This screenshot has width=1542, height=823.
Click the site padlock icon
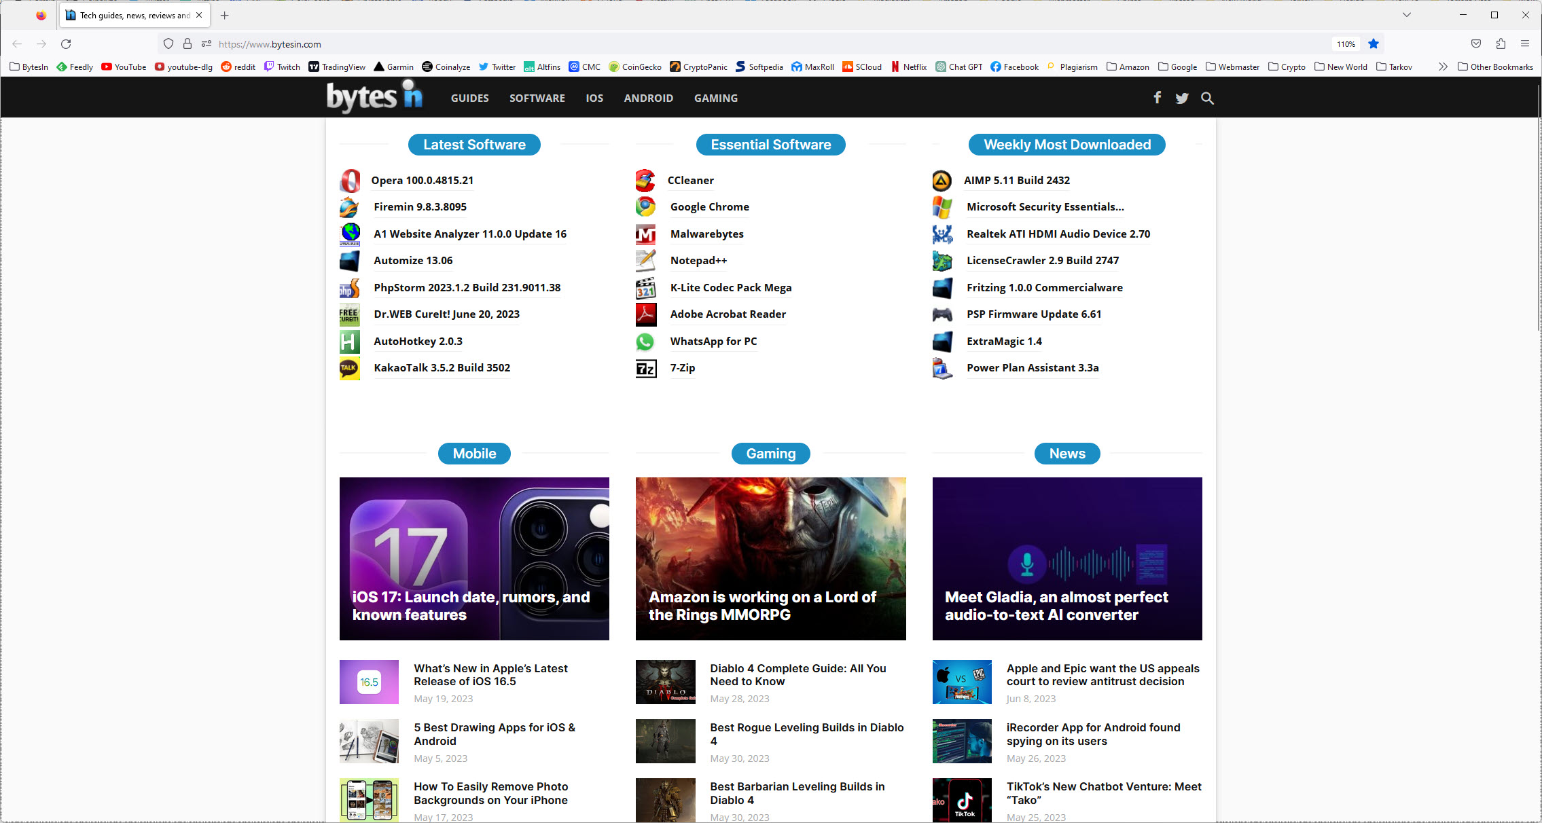point(187,44)
